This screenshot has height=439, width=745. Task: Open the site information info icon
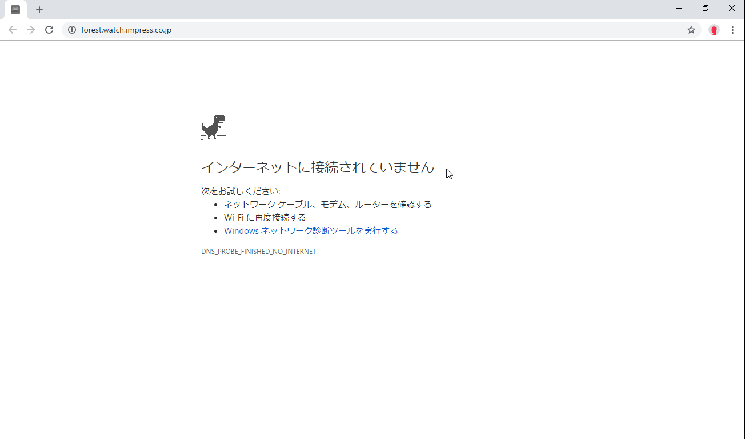point(70,30)
